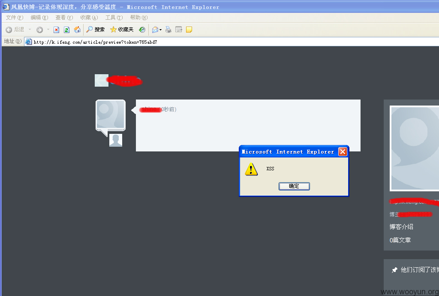439x296 pixels.
Task: Click the page icon in address bar
Action: click(x=28, y=42)
